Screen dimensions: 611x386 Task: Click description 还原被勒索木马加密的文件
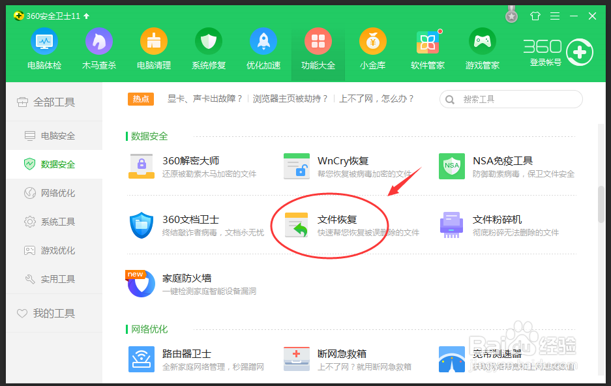209,173
